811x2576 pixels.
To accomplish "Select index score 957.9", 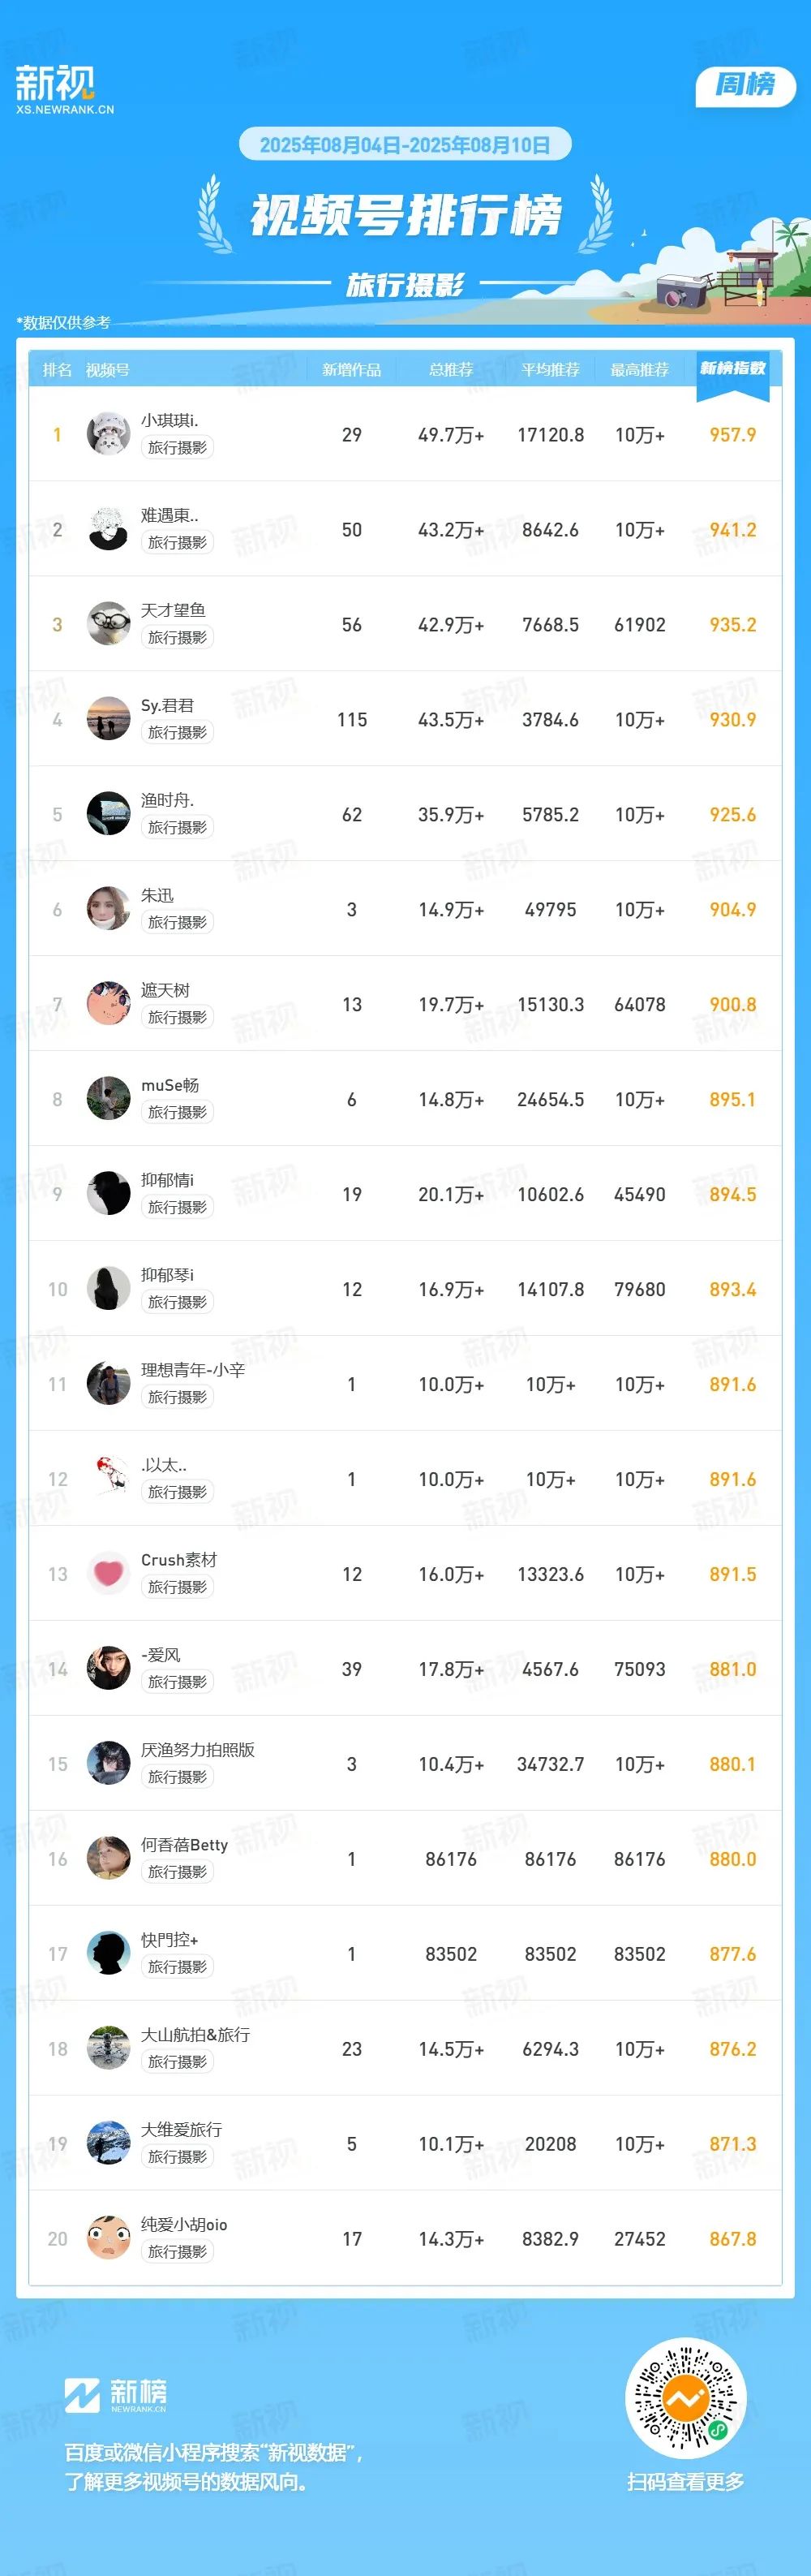I will pos(733,435).
